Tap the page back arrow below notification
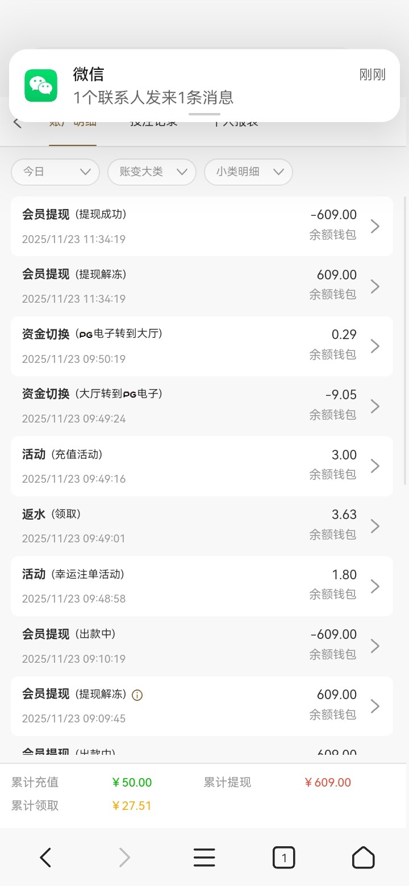The image size is (409, 886). coord(18,123)
